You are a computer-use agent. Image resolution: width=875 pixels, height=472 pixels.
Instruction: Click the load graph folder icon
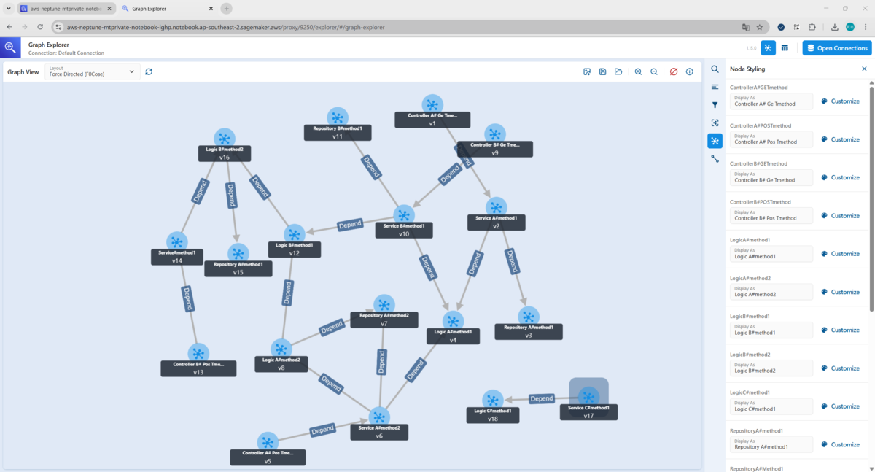click(618, 71)
